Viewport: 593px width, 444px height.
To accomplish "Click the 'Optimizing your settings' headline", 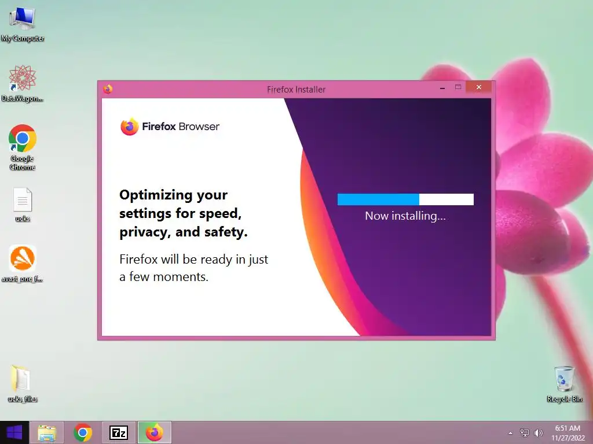I will click(x=184, y=213).
